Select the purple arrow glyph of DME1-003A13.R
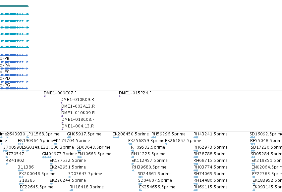The image size is (282, 192). pyautogui.click(x=62, y=110)
